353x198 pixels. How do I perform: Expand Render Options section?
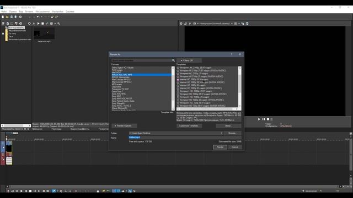coord(124,126)
